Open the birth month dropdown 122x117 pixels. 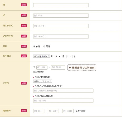coord(58,56)
